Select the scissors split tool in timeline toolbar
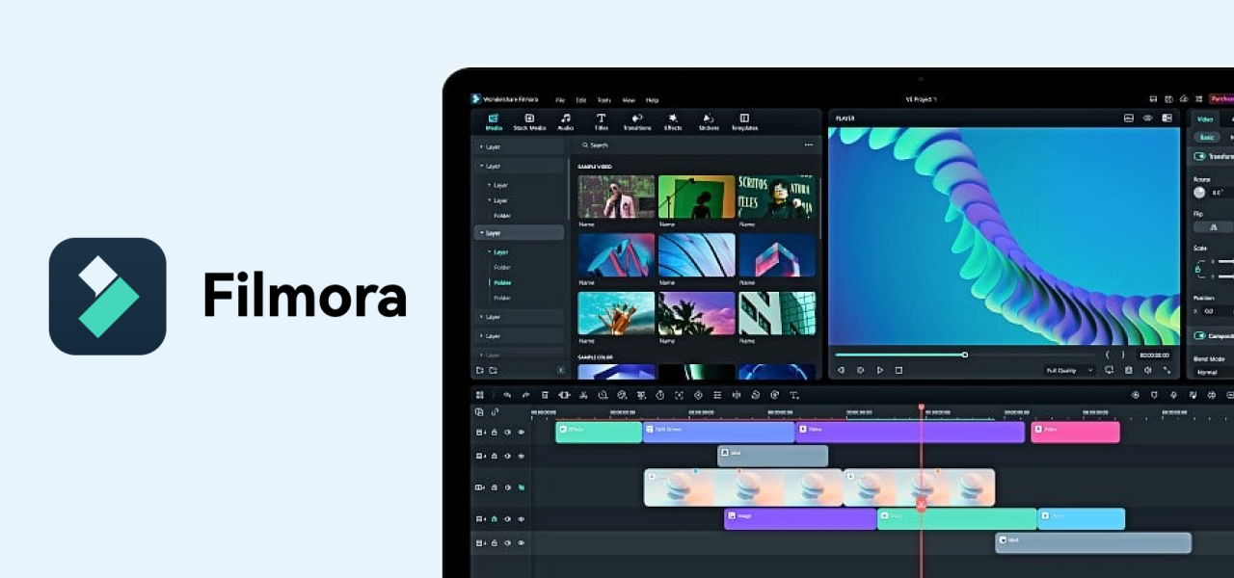Image resolution: width=1234 pixels, height=578 pixels. tap(583, 395)
